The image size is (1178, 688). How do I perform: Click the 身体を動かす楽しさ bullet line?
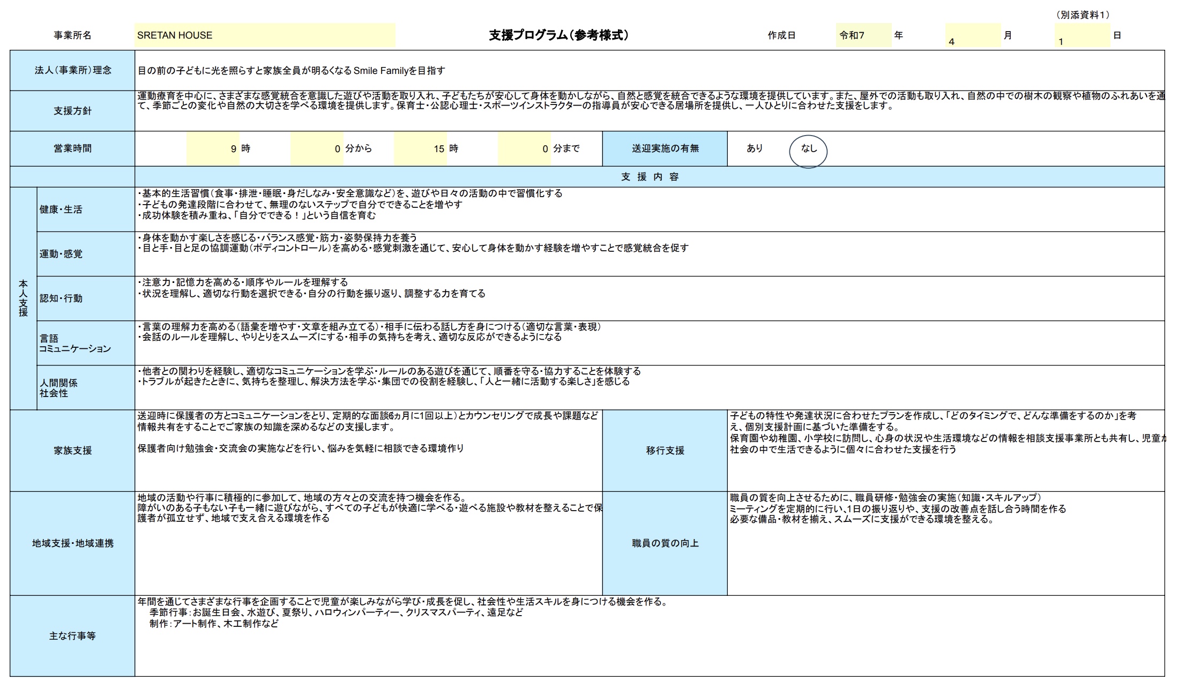click(277, 237)
